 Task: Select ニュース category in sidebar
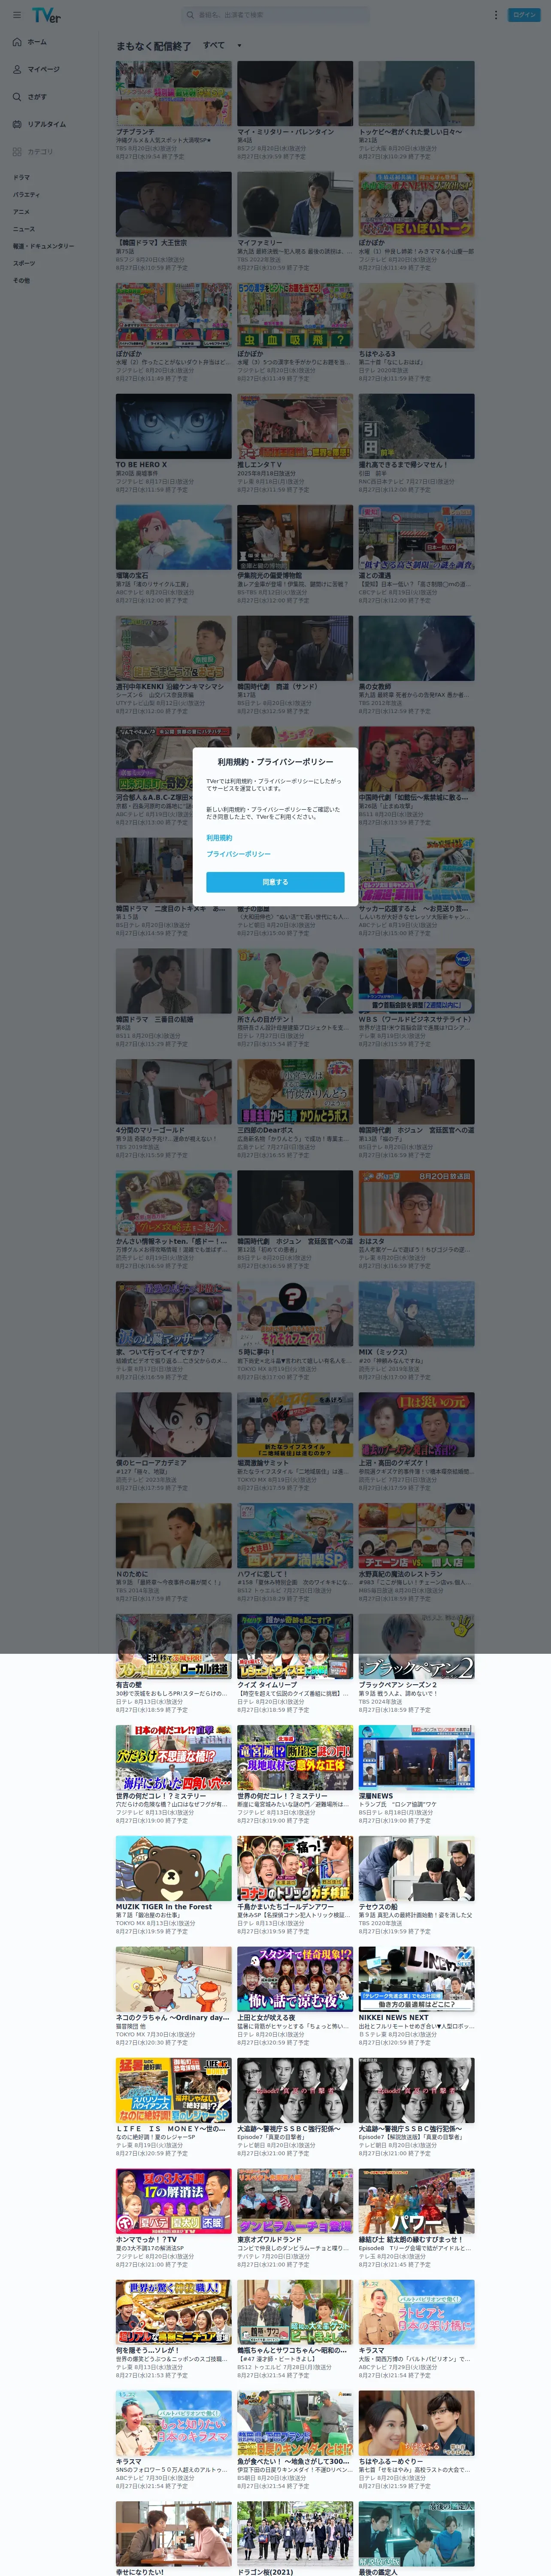pyautogui.click(x=23, y=229)
